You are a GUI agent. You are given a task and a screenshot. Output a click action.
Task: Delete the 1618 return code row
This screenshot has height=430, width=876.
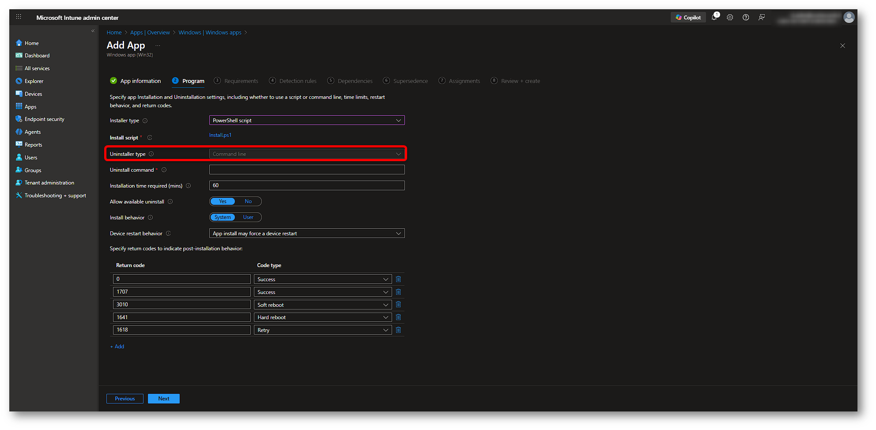398,330
